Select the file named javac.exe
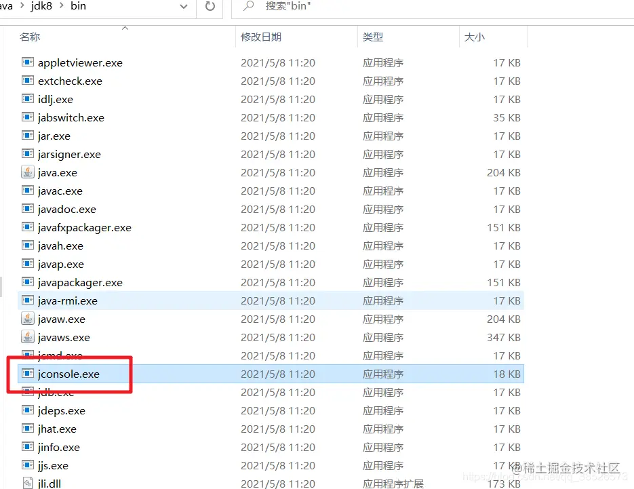The width and height of the screenshot is (634, 489). (x=60, y=191)
